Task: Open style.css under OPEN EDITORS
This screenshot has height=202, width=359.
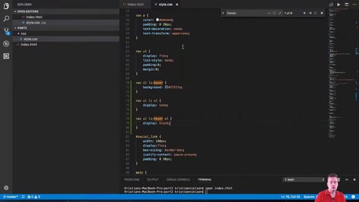Action: tap(33, 22)
